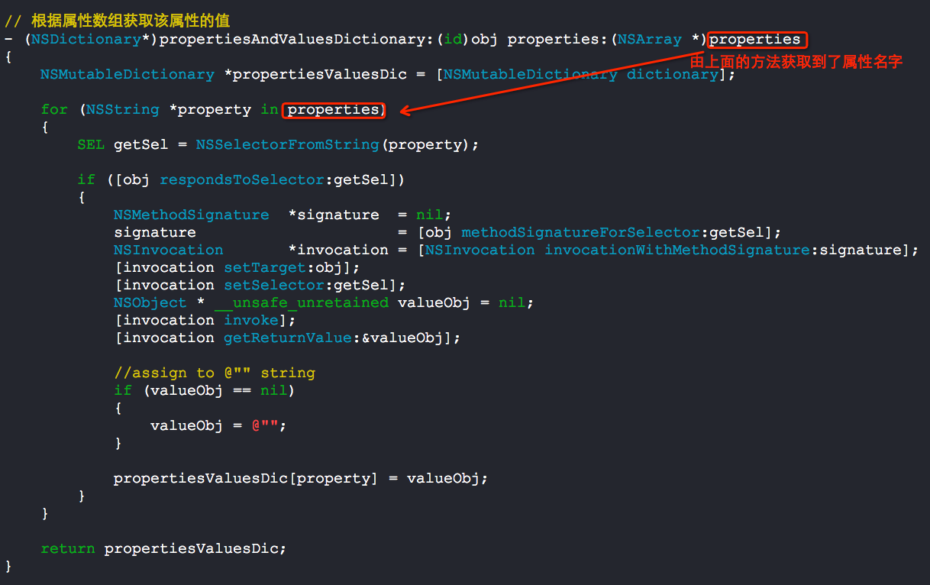Click the __unsafe_unretained qualifier
Screen dimensions: 930x585
pyautogui.click(x=302, y=302)
